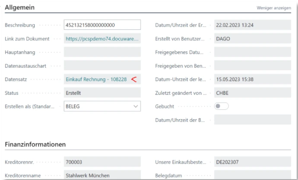Image resolution: width=298 pixels, height=180 pixels.
Task: Select the empty Datenaustauschart field
Action: click(x=102, y=66)
